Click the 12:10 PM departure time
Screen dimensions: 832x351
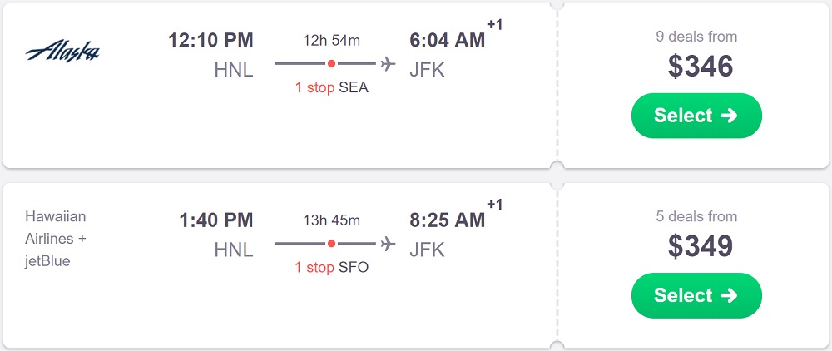coord(210,40)
